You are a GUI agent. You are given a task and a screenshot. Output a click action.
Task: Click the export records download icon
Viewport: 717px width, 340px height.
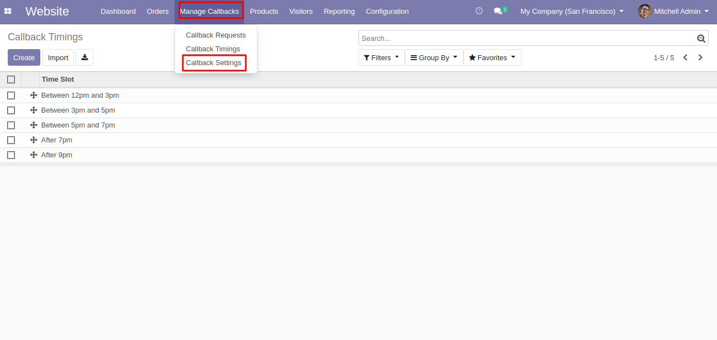tap(84, 57)
